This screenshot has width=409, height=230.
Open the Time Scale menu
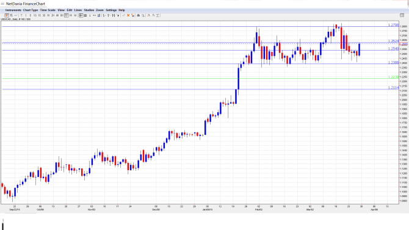[48, 10]
